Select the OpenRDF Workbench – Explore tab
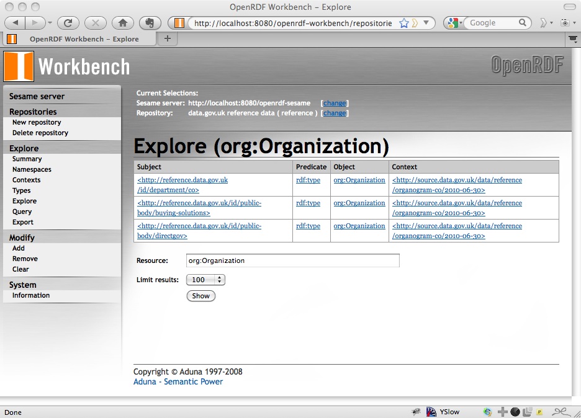 (79, 39)
